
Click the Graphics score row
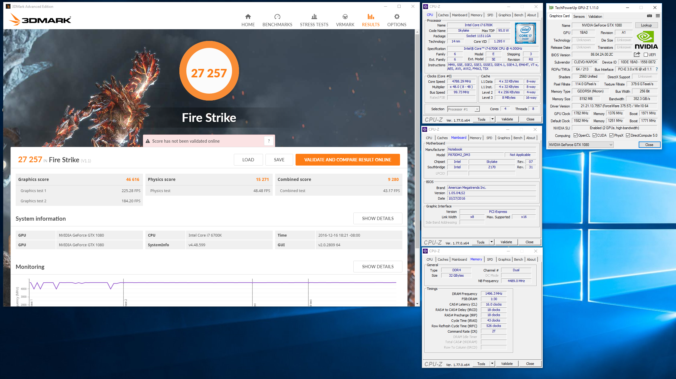[x=79, y=179]
